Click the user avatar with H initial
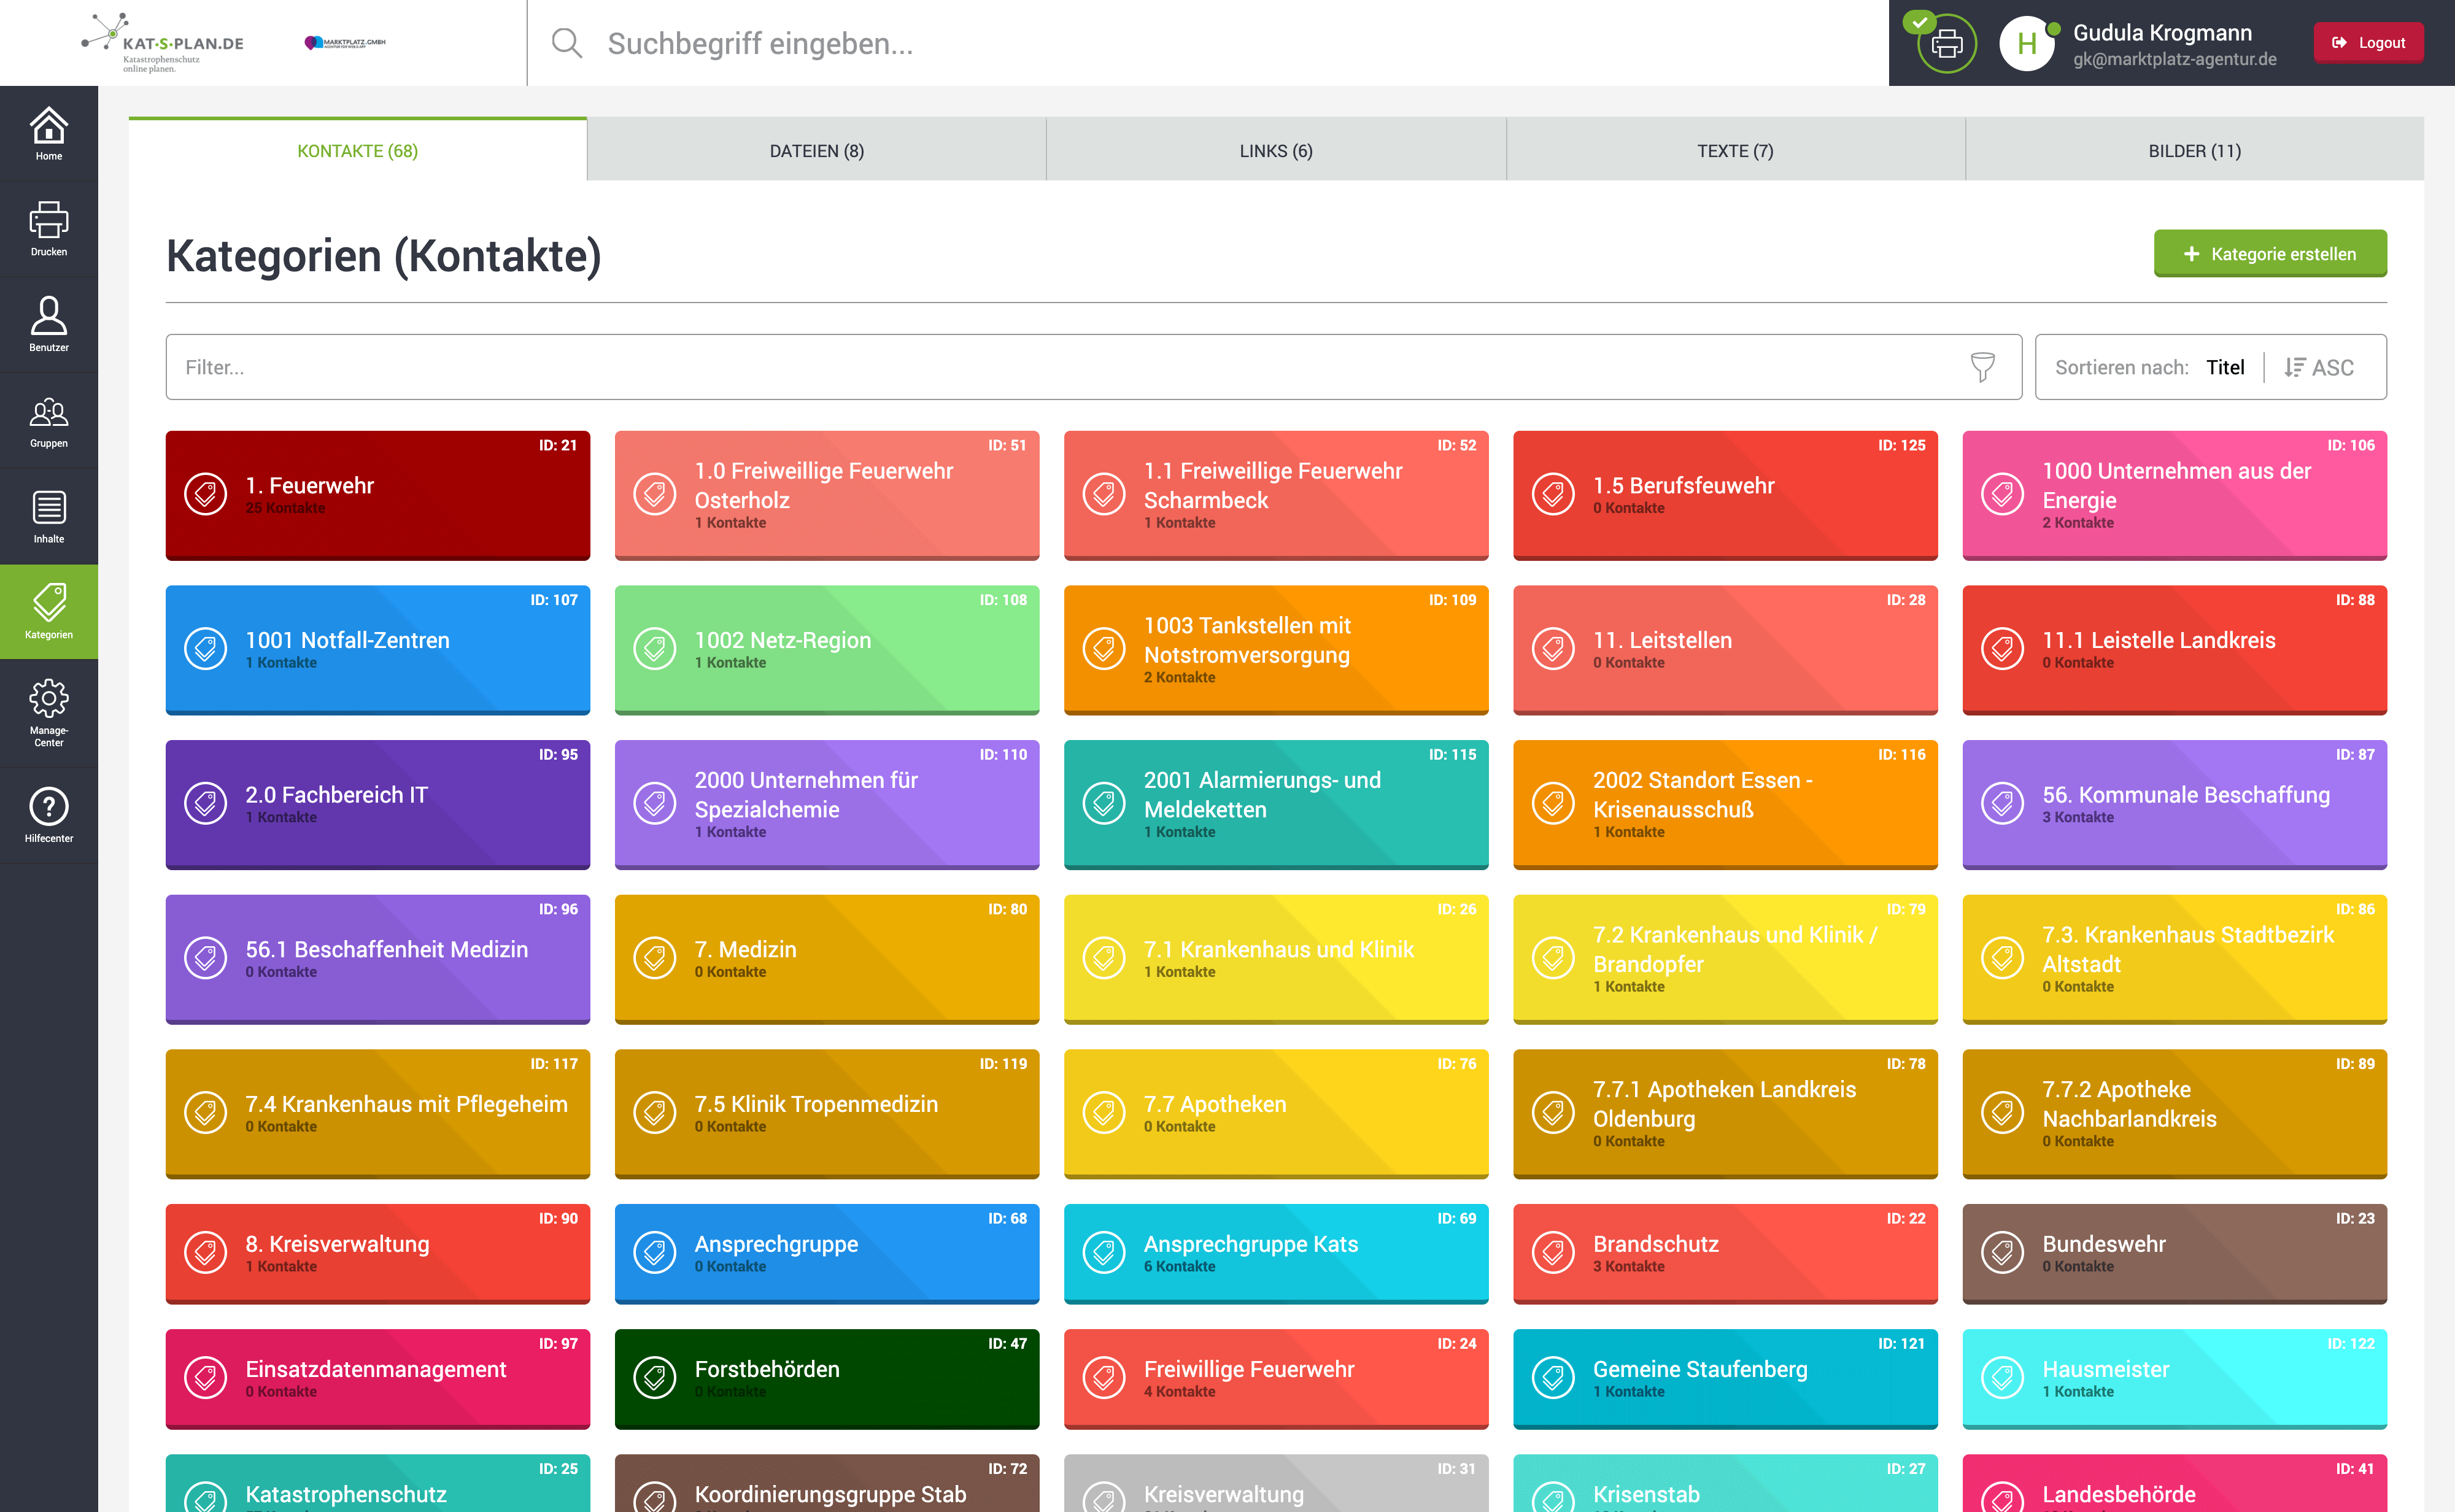2455x1512 pixels. coord(2026,43)
